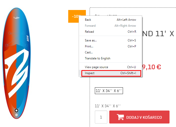Click the red price text ending 9,10 €
This screenshot has width=176, height=127.
[x=152, y=67]
